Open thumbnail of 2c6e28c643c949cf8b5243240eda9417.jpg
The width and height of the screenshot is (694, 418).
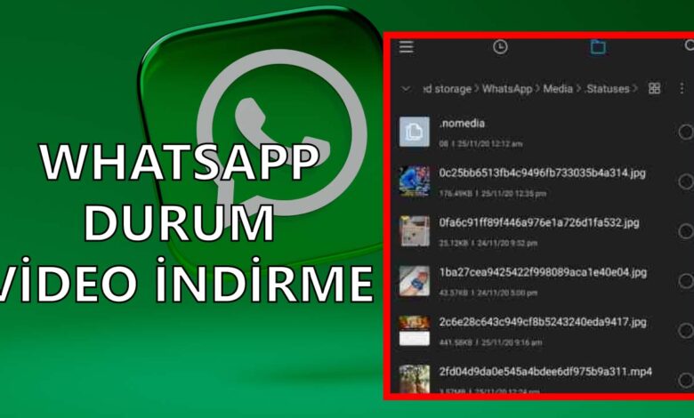[415, 331]
